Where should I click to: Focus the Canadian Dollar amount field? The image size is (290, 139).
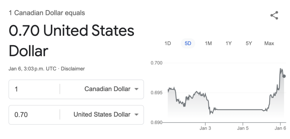pos(34,89)
